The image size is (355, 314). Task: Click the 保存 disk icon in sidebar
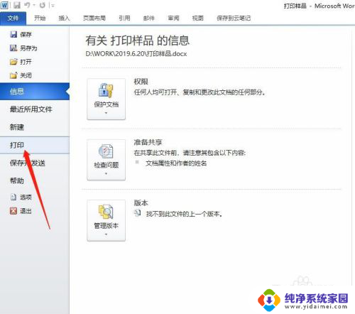point(13,34)
